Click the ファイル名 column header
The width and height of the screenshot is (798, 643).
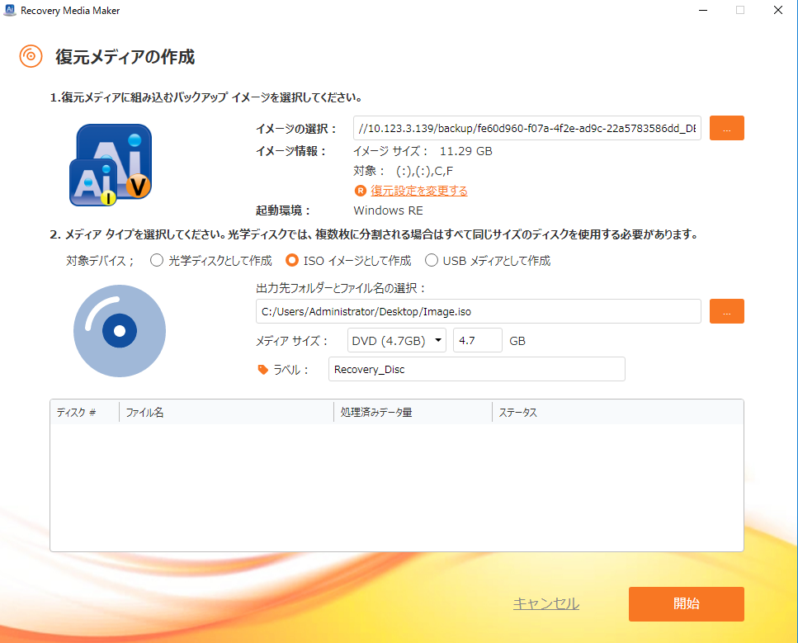(226, 413)
